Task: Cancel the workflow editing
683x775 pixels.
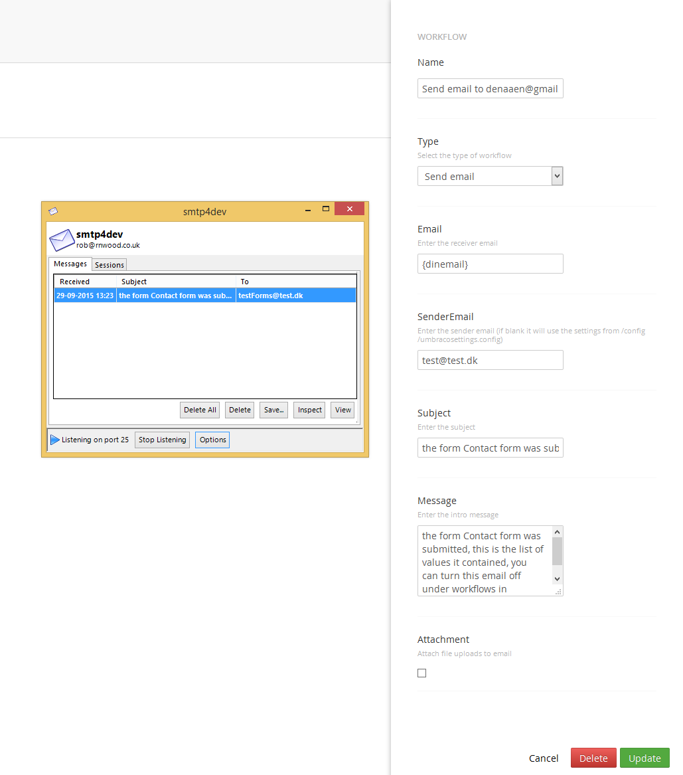Action: click(x=544, y=758)
